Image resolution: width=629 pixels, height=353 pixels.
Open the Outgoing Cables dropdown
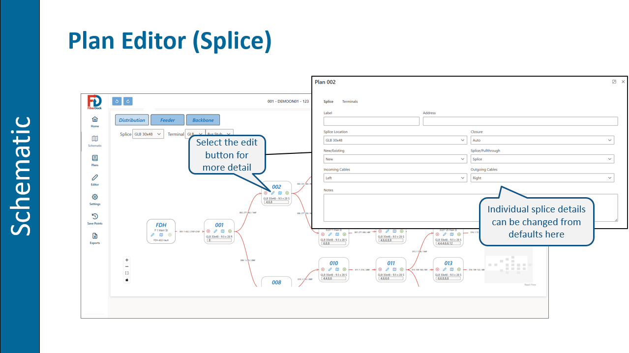(542, 178)
